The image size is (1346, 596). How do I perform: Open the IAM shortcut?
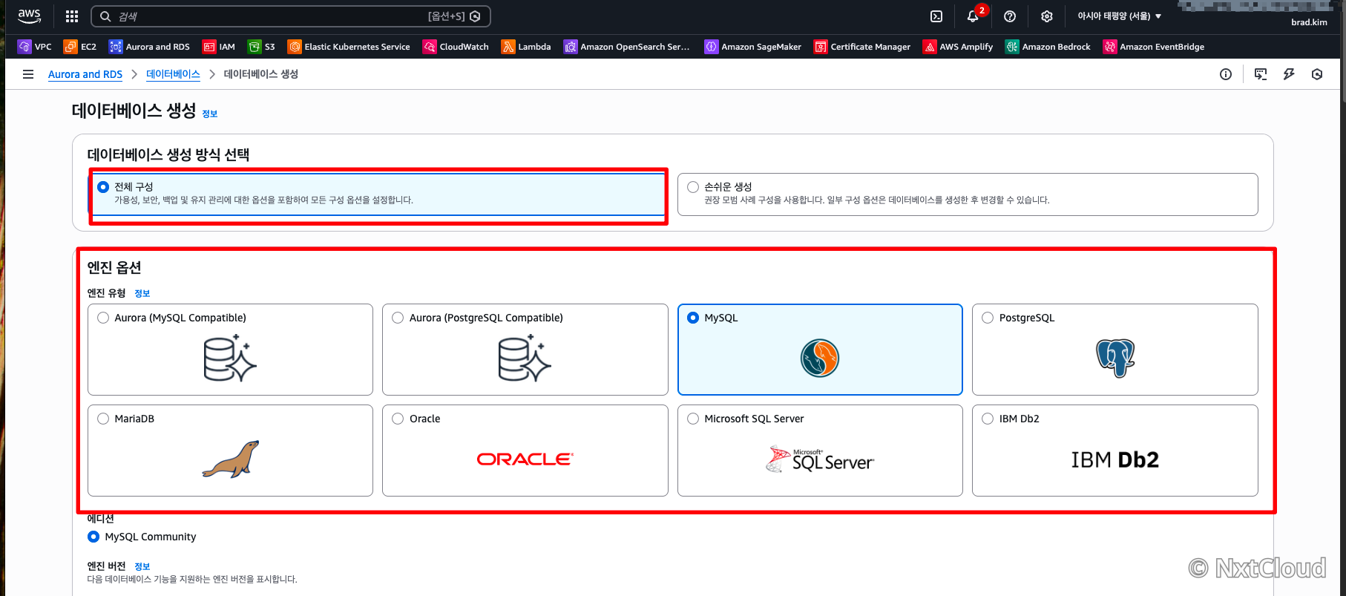click(219, 47)
